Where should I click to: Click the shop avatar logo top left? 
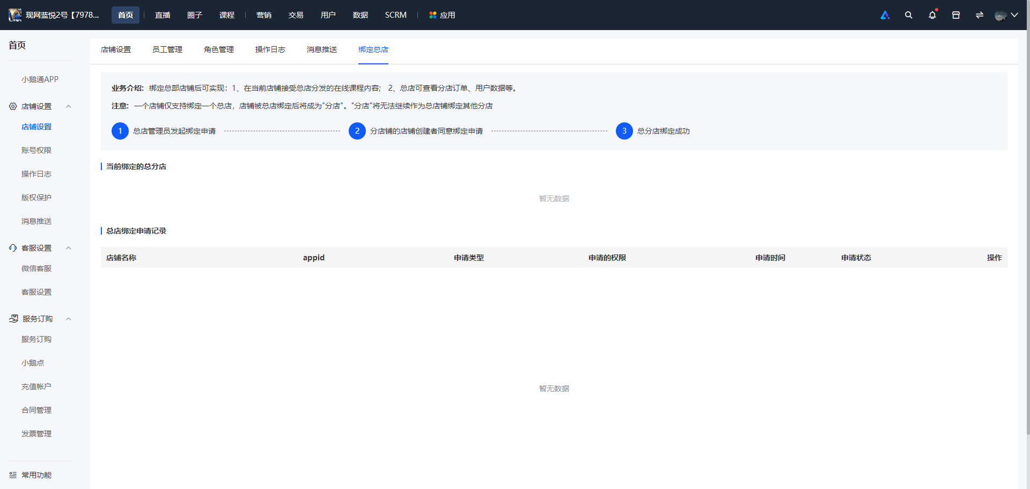(x=15, y=15)
